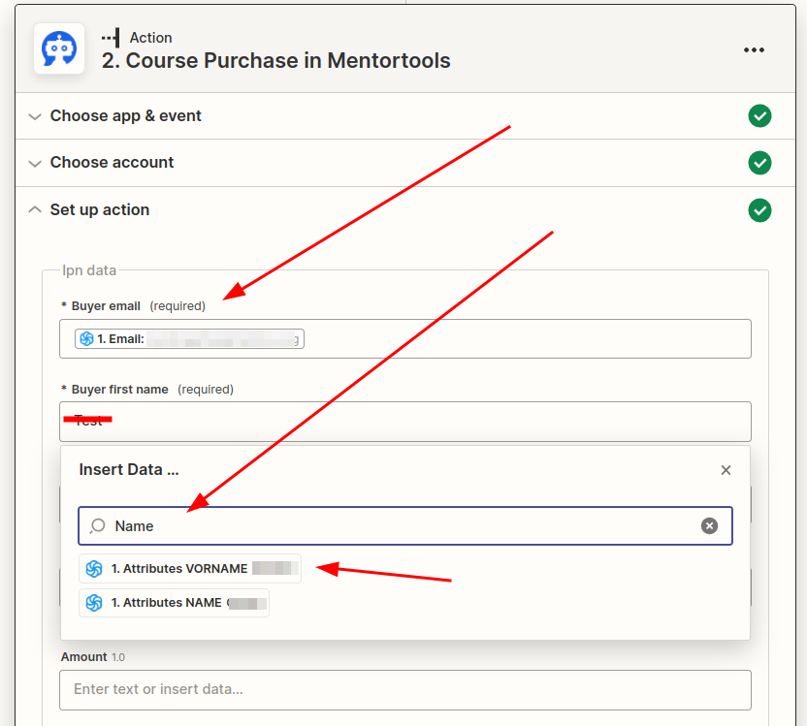Click icon beside Attributes VORNAME
Screen dimensions: 807x726
[x=94, y=569]
